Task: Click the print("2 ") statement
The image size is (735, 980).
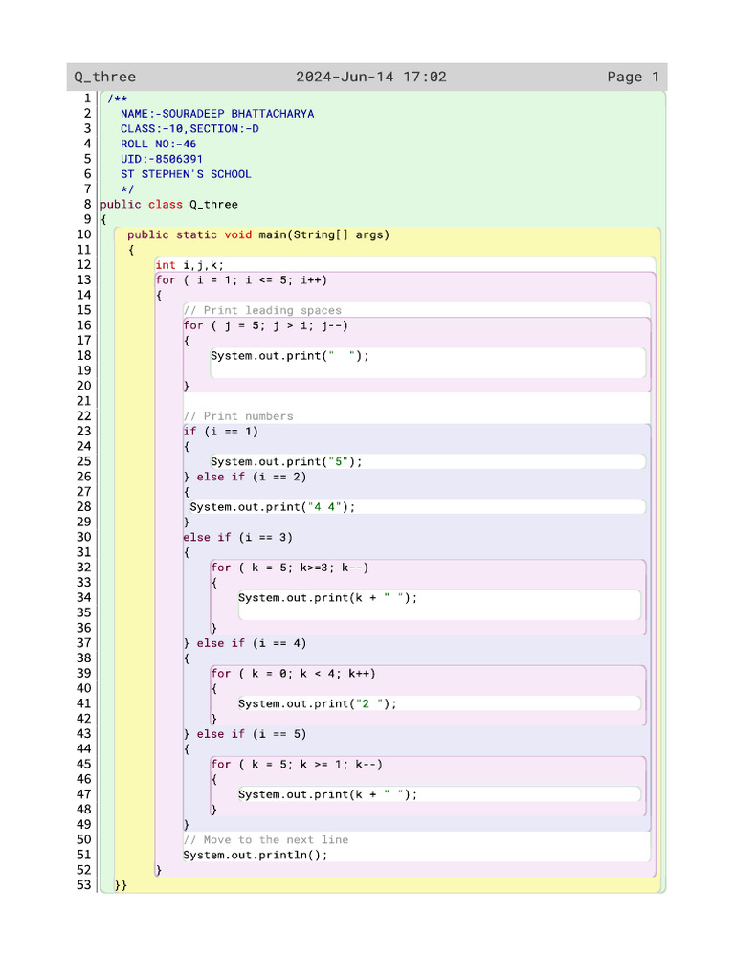Action: [x=318, y=703]
